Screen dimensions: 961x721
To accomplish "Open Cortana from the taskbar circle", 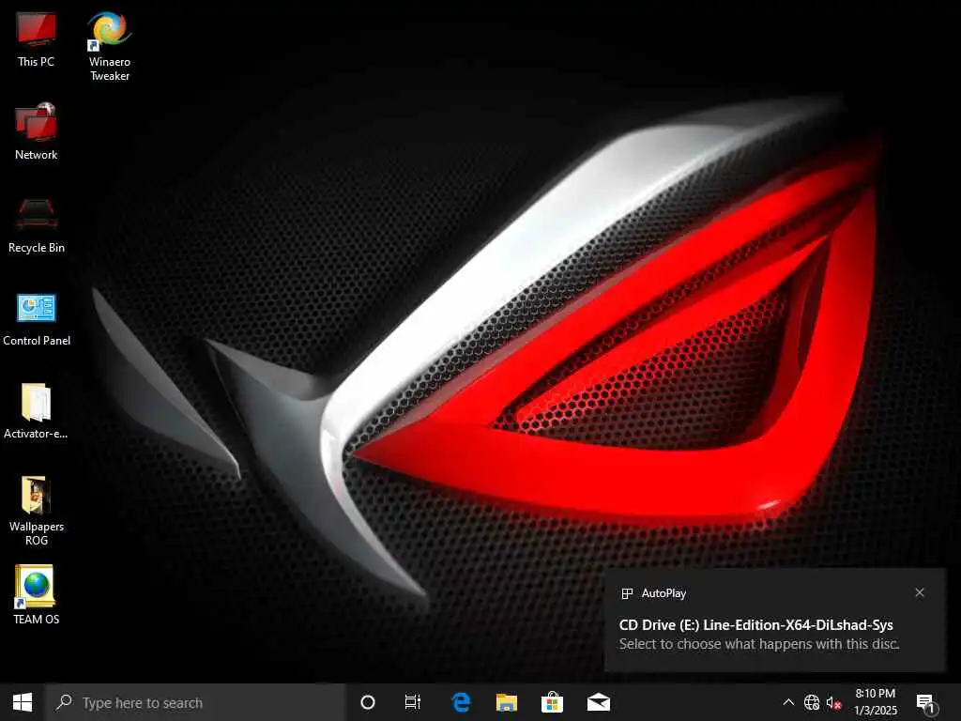I will (368, 702).
